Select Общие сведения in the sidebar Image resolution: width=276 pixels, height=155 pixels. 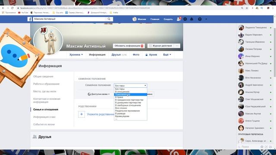[43, 77]
